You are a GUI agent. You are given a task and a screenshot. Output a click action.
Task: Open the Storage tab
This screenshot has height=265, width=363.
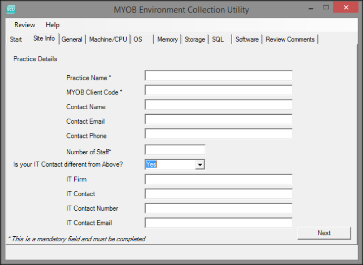click(x=195, y=40)
